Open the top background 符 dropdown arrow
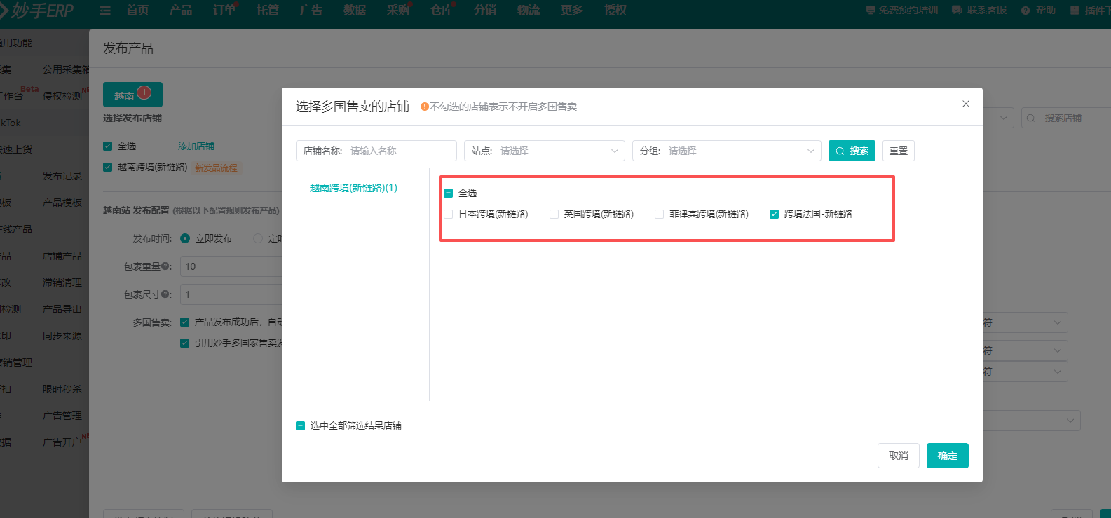This screenshot has width=1111, height=518. tap(1058, 322)
